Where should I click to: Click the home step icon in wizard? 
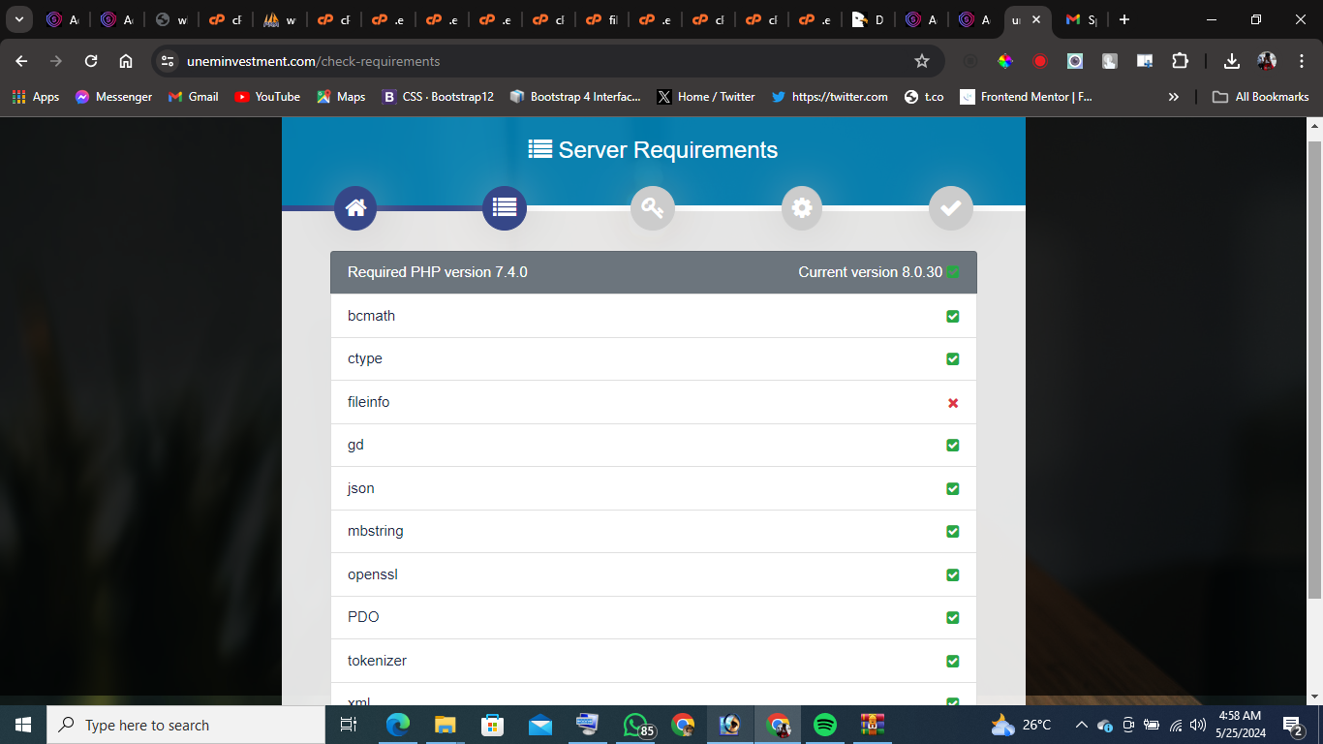click(x=355, y=208)
